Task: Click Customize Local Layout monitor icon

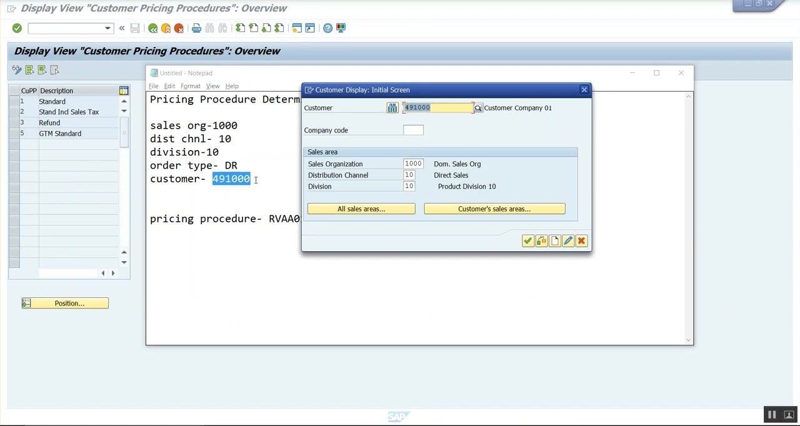Action: (341, 28)
